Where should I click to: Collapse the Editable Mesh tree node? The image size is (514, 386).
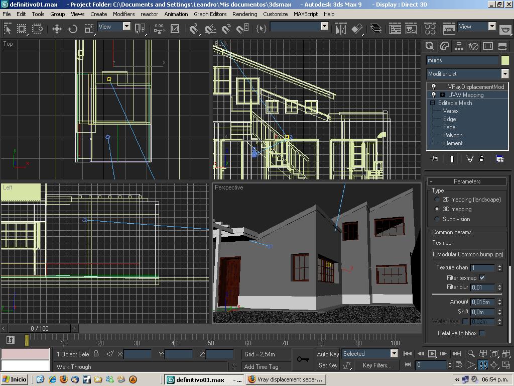tap(432, 103)
